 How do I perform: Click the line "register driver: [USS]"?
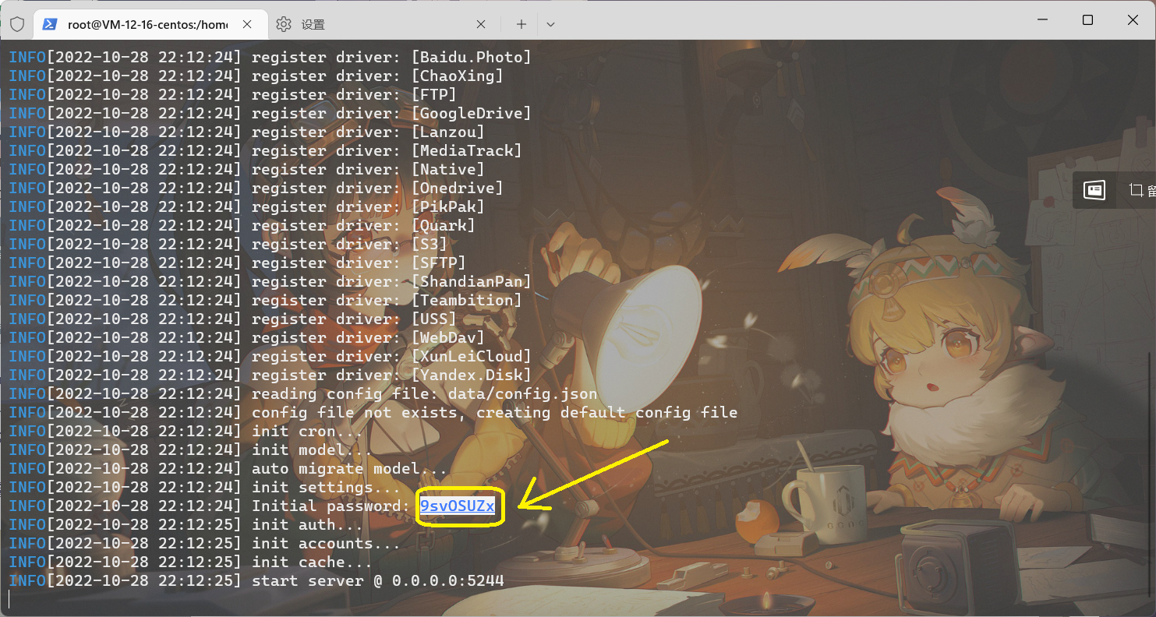355,319
